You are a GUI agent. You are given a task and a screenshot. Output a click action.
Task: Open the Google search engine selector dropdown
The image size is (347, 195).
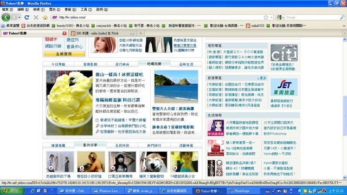coord(280,17)
